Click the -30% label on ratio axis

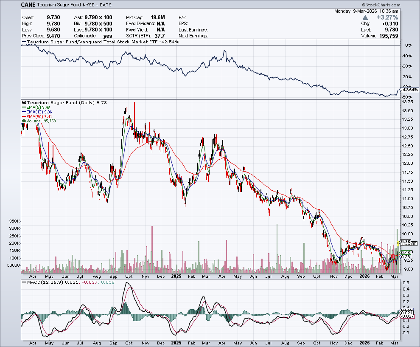tap(407, 77)
